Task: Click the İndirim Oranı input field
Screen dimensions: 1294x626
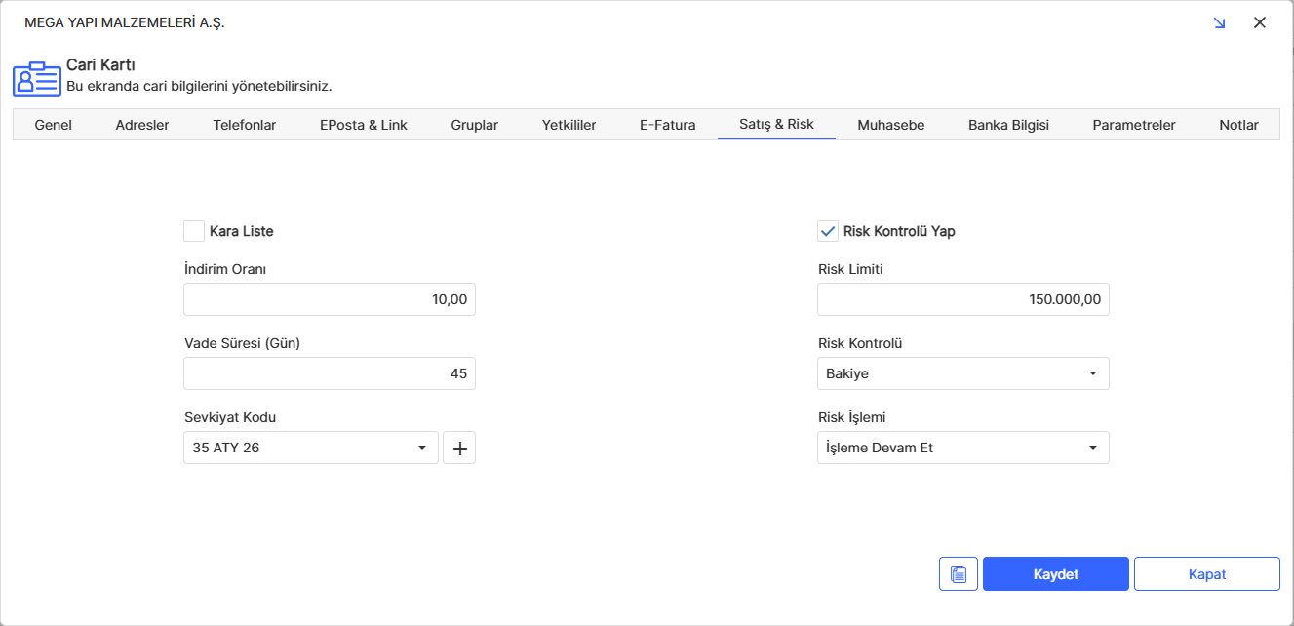Action: (x=330, y=299)
